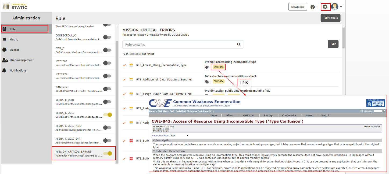
Task: Expand the help menu dropdown arrow
Action: [317, 7]
